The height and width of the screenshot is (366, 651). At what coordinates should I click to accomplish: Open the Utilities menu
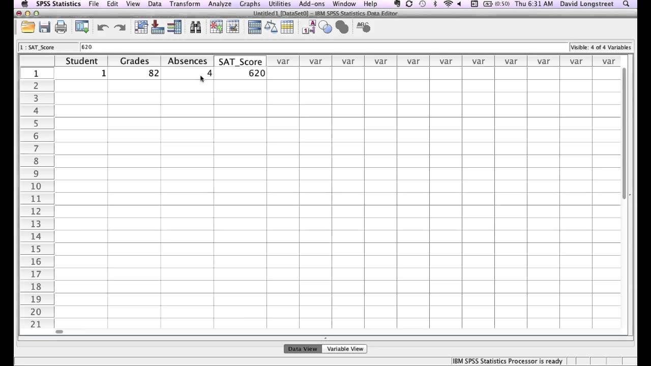point(280,4)
